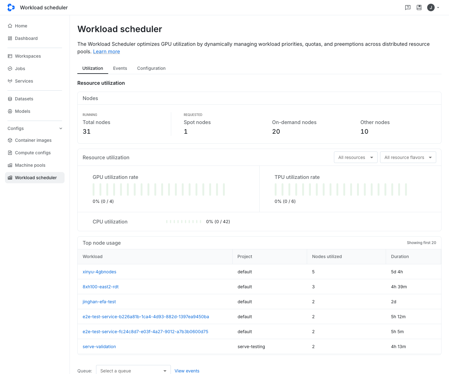Click the Home icon in sidebar

click(x=10, y=26)
